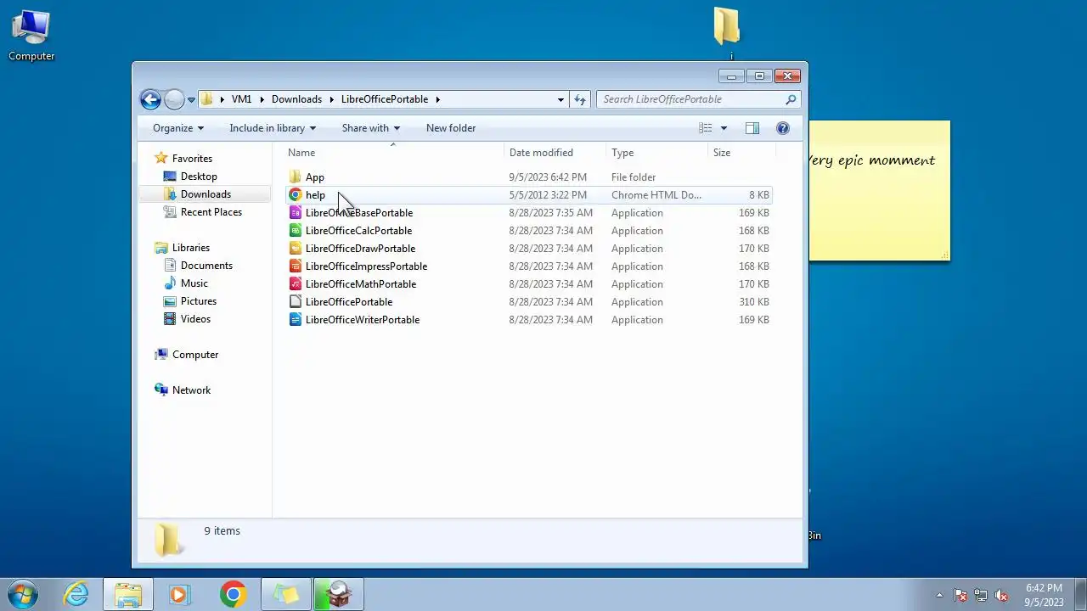This screenshot has height=611, width=1087.
Task: Expand the previous locations dropdown
Action: pos(560,99)
